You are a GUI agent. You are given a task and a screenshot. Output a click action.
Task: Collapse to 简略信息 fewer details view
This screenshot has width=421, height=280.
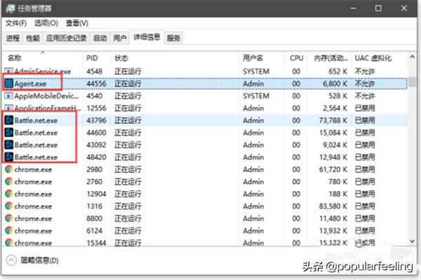tap(32, 260)
